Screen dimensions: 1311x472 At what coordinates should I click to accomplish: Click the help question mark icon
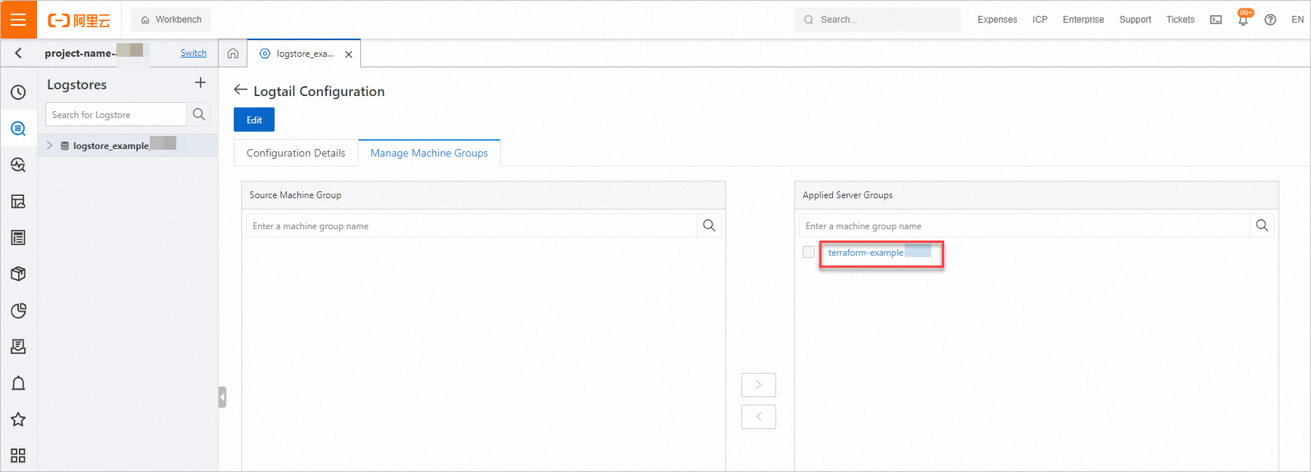point(1270,20)
